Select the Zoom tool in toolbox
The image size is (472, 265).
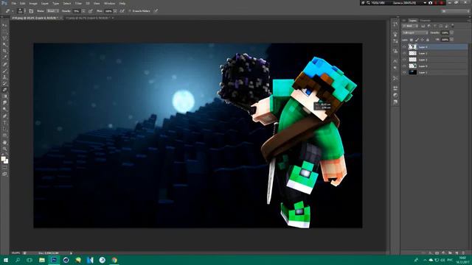[5, 149]
